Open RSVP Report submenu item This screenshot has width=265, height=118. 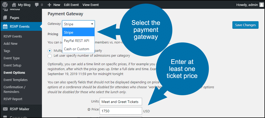[x=13, y=99]
